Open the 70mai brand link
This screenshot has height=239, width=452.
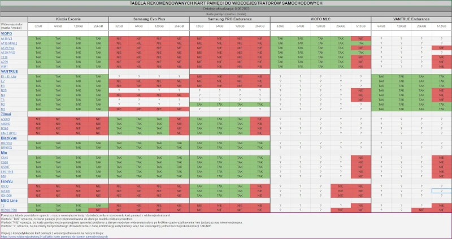[6, 114]
